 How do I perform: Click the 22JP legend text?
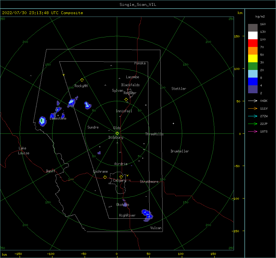click(264, 124)
